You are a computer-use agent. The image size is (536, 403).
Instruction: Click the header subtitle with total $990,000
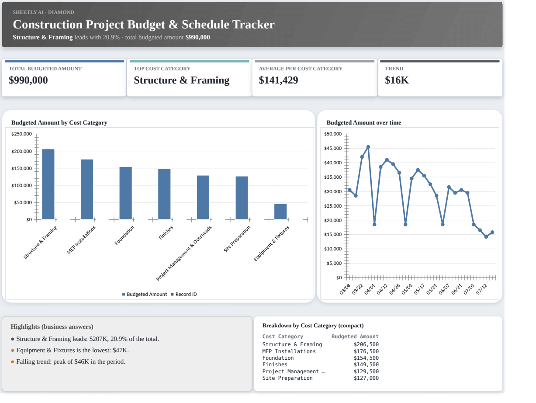[111, 38]
